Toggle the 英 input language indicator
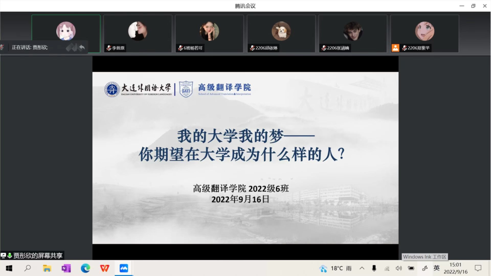This screenshot has width=491, height=276. tap(436, 268)
